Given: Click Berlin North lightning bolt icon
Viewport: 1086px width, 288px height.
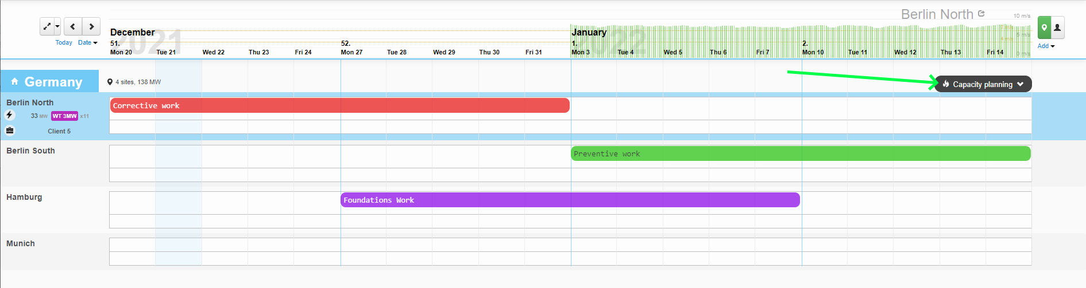Looking at the screenshot, I should coord(9,115).
